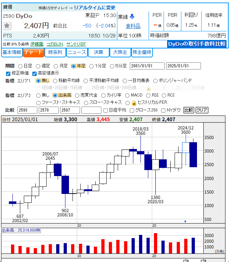The image size is (229, 262).
Task: Switch to the 株主優待 tab
Action: coord(142,52)
